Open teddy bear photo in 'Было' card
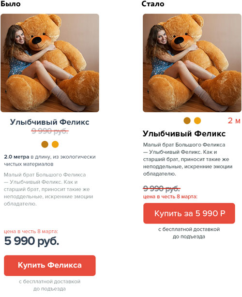This screenshot has width=242, height=297. pyautogui.click(x=50, y=63)
